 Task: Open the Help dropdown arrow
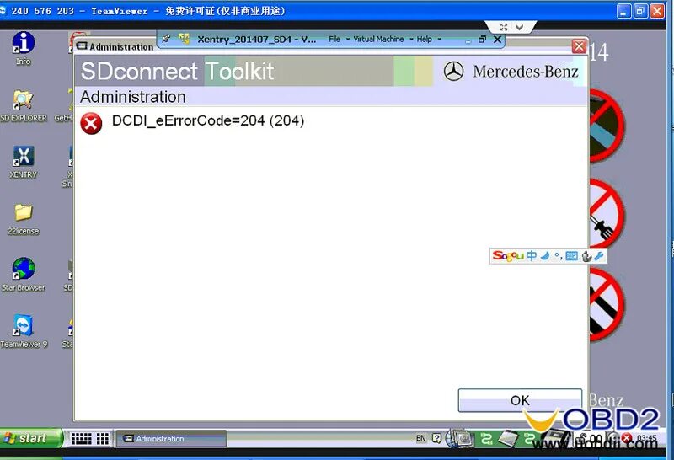439,39
